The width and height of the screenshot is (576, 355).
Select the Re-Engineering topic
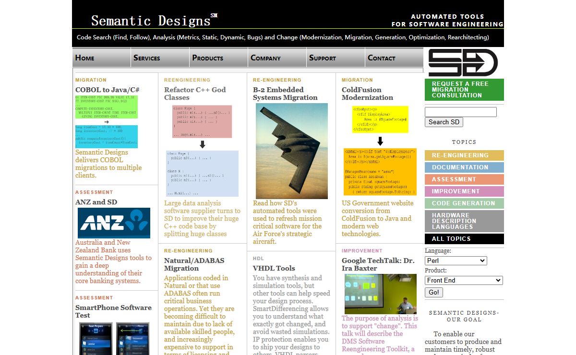coord(464,155)
